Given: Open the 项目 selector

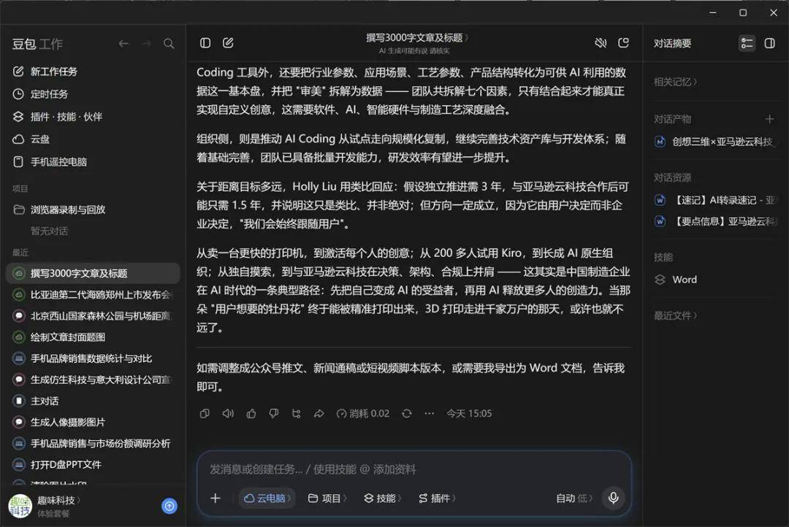Looking at the screenshot, I should point(327,498).
